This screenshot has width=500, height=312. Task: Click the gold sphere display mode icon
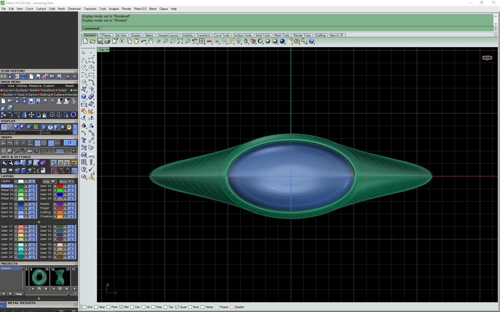tap(69, 127)
